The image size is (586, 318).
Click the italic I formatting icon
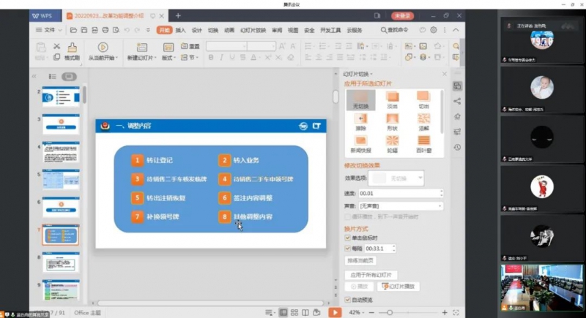click(x=221, y=57)
